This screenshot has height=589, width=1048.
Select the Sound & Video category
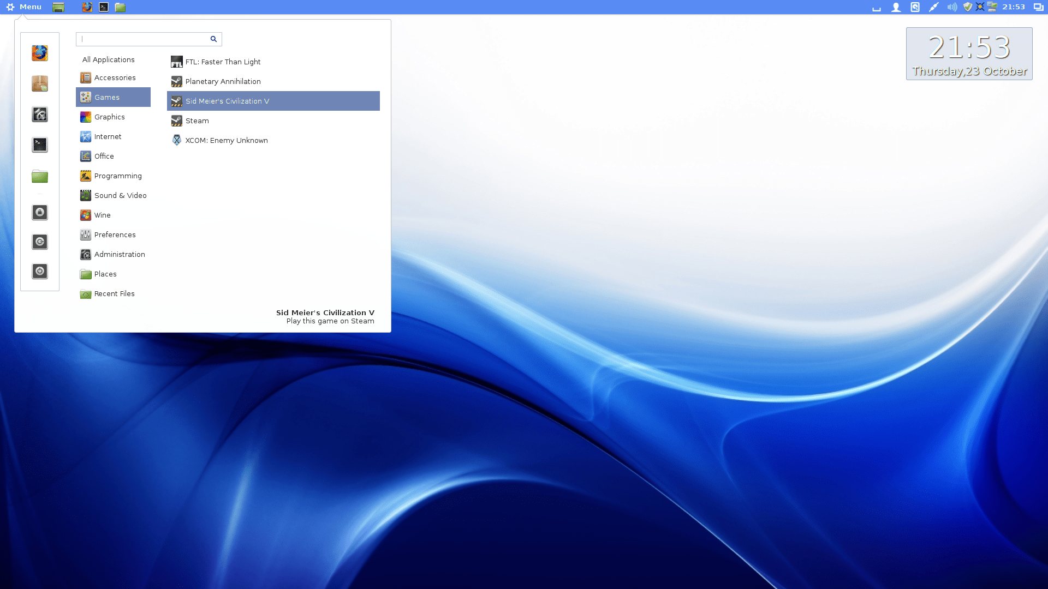coord(114,195)
